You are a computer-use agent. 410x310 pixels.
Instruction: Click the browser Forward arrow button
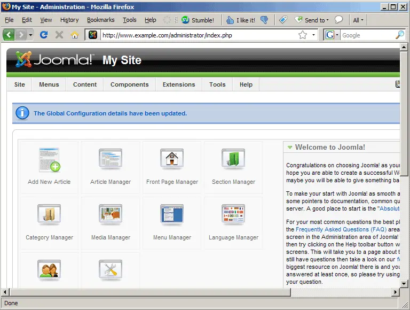21,35
